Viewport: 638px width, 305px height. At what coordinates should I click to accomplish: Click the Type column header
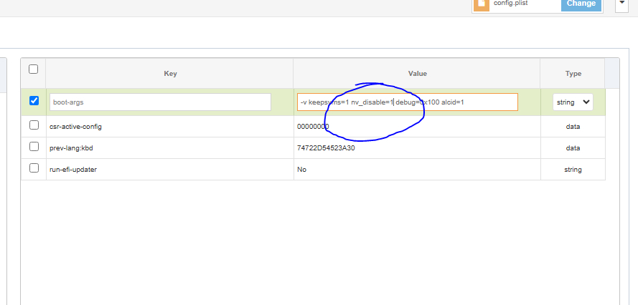click(573, 74)
